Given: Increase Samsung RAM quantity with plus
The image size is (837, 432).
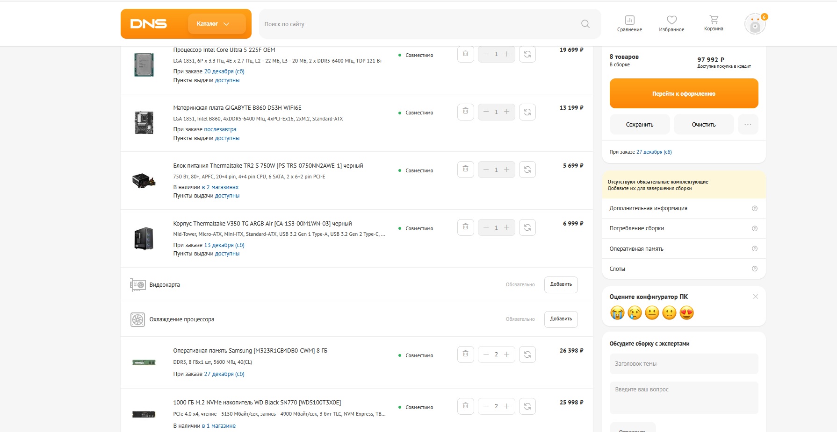Looking at the screenshot, I should (506, 354).
